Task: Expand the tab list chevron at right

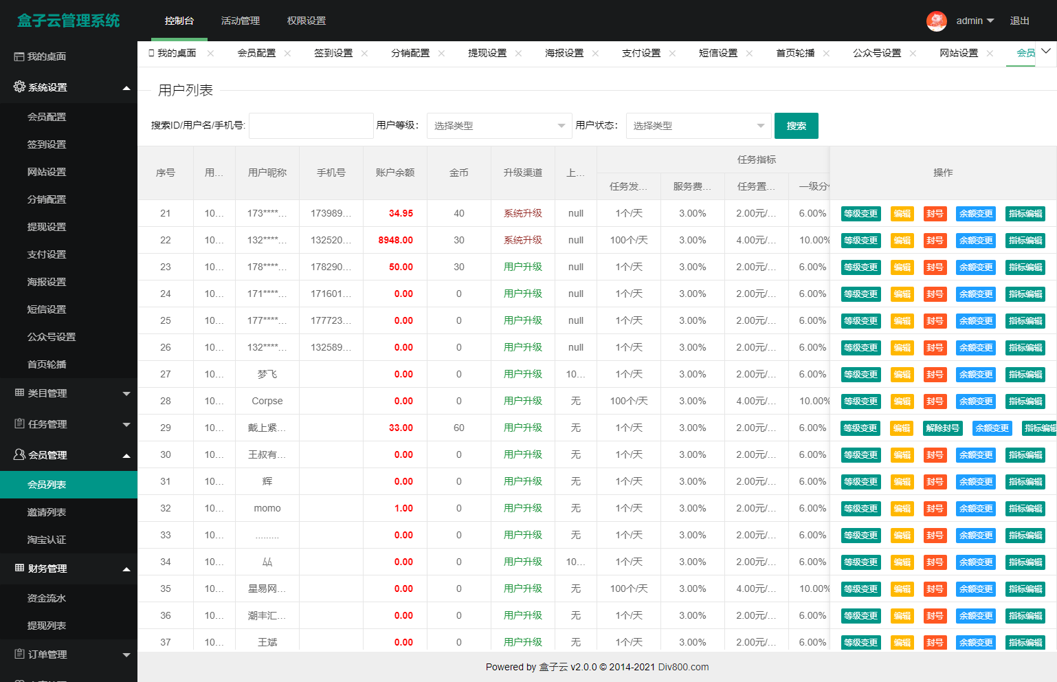Action: pyautogui.click(x=1046, y=52)
